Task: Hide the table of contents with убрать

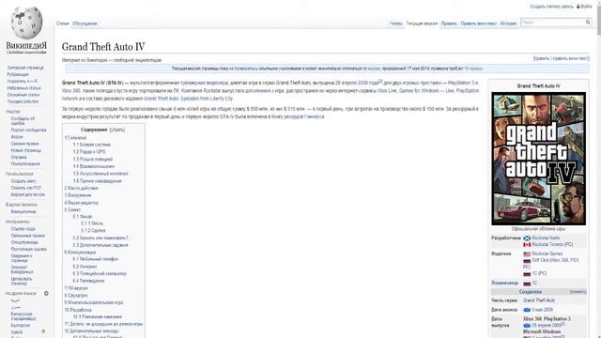Action: [x=116, y=130]
